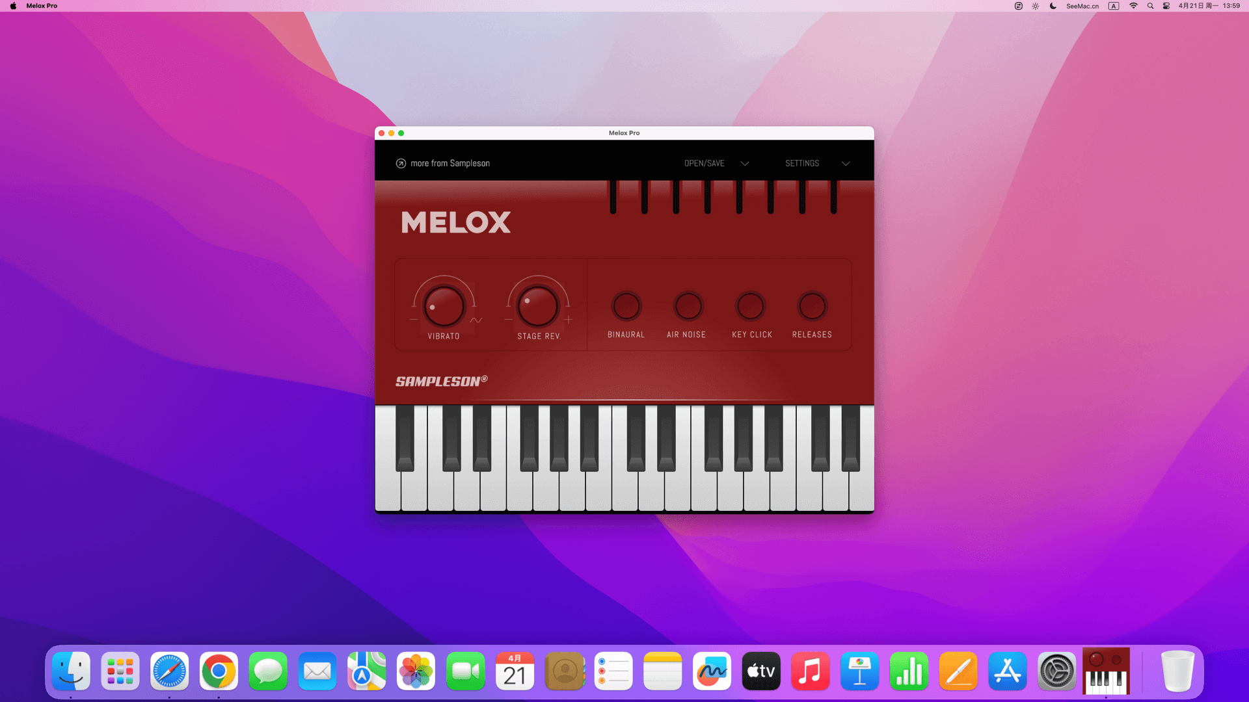Click the minus sign beside the Vibrato knob

tap(414, 320)
